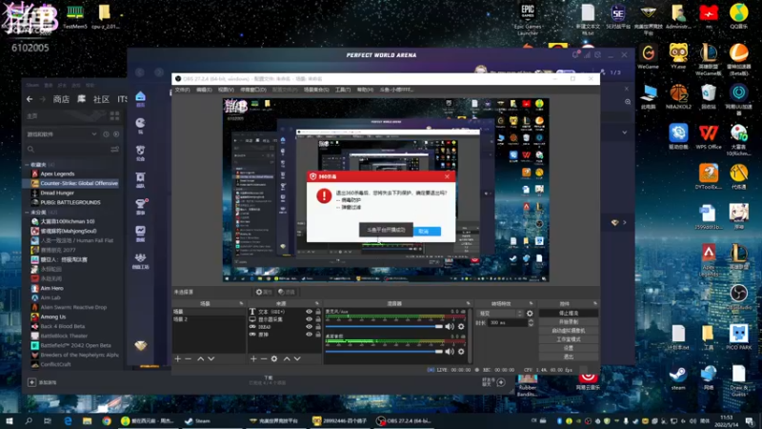Screen dimensions: 762x429
Task: Open Epic Games Launcher desktop icon
Action: tap(528, 19)
